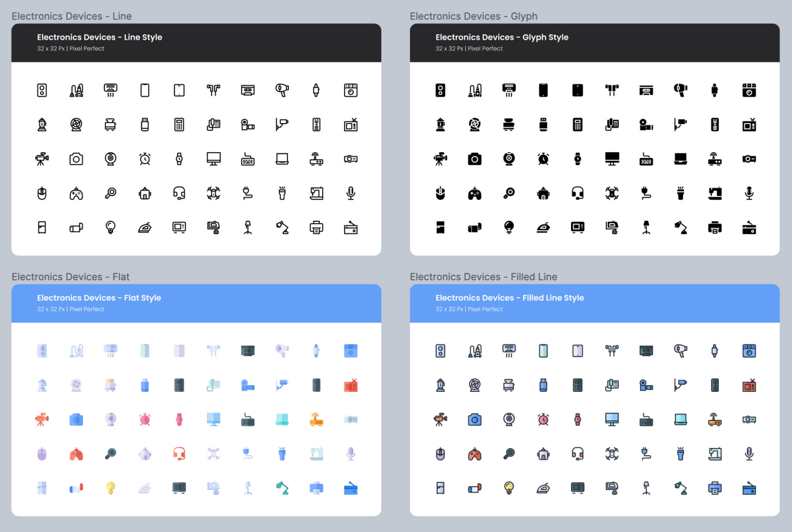Select the sewing machine icon in the Glyph set
Image resolution: width=792 pixels, height=532 pixels.
715,193
